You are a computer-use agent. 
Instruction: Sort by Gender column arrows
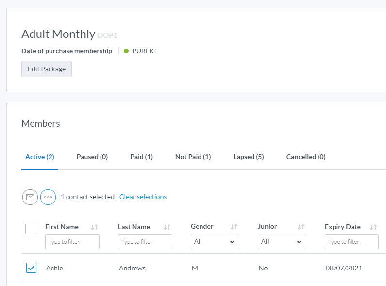[x=234, y=227]
